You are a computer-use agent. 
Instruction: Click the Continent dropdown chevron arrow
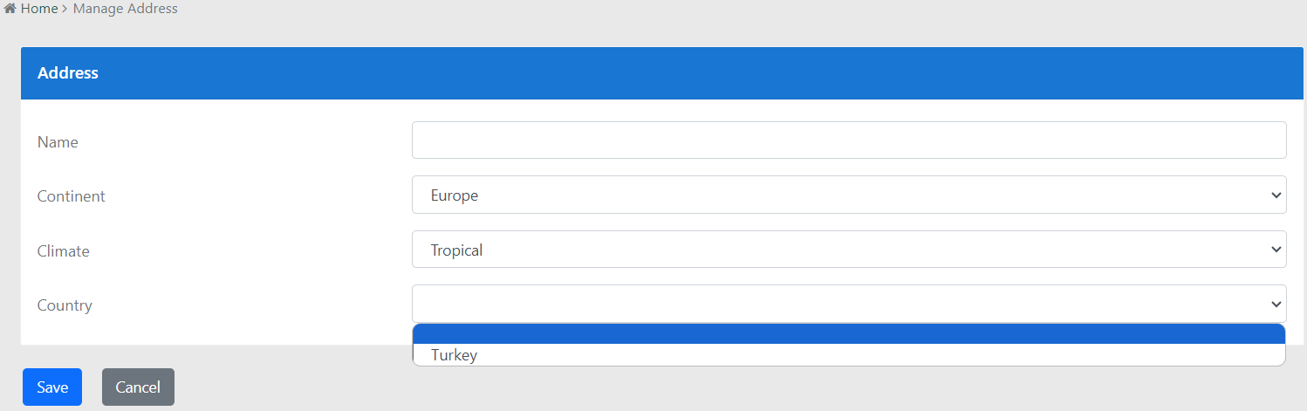pos(1276,195)
